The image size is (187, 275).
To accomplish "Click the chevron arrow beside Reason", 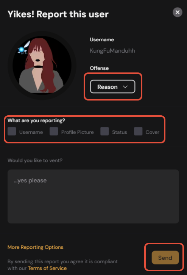I will tap(125, 87).
